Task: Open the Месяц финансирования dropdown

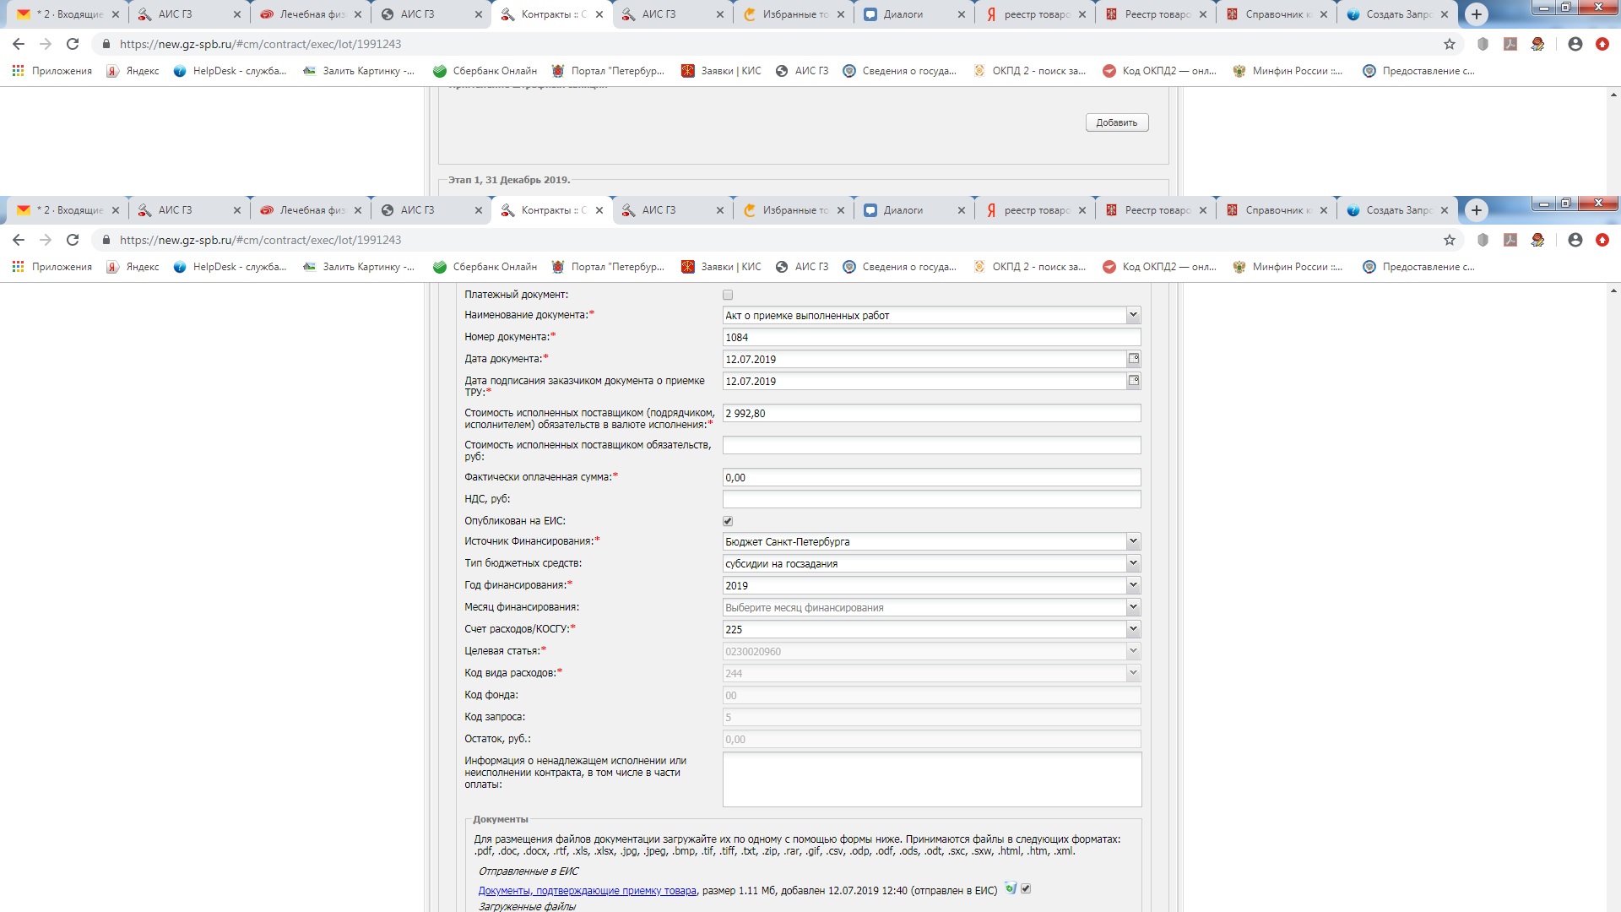Action: pos(1133,607)
